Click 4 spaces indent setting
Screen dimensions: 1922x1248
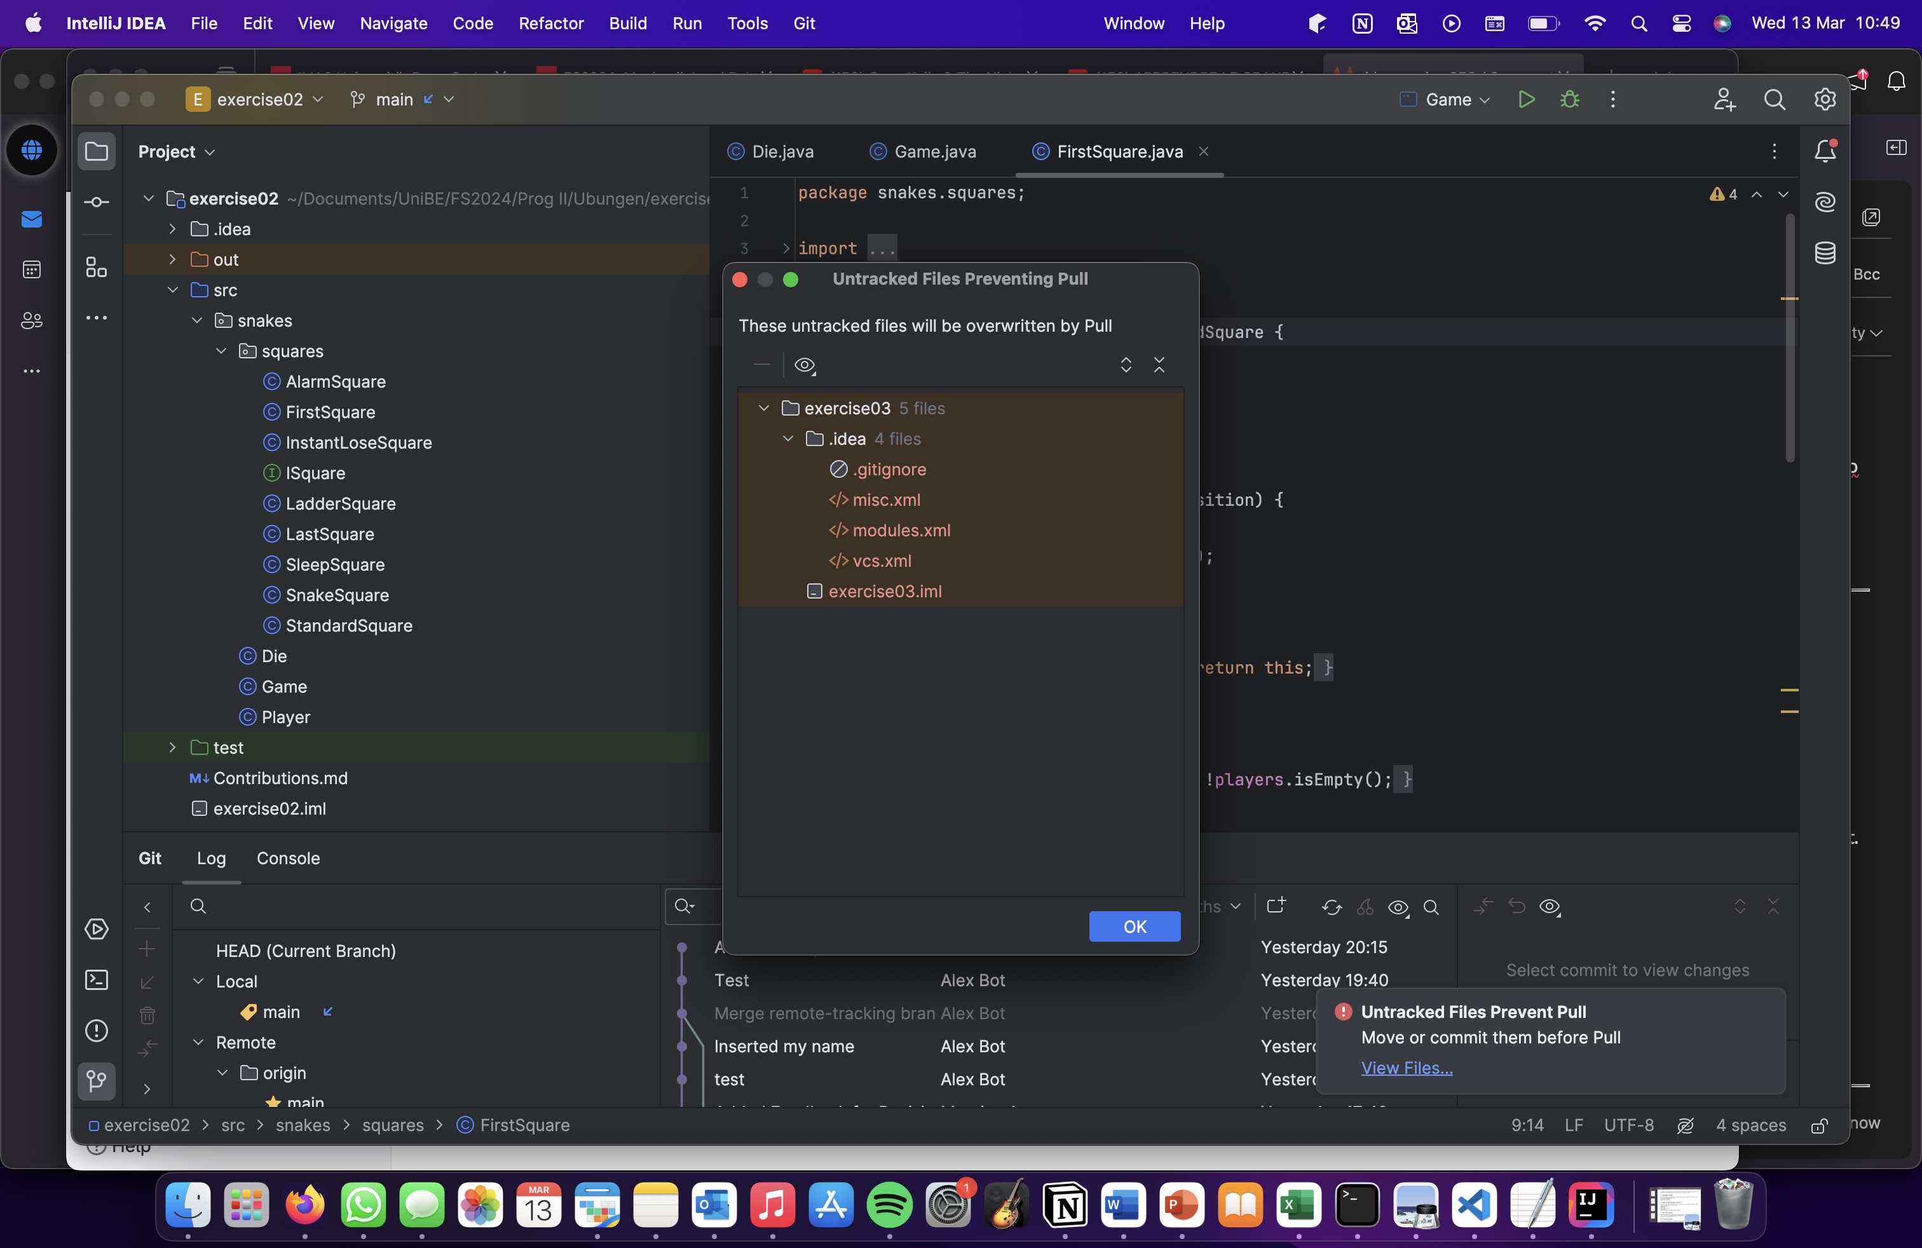tap(1751, 1125)
